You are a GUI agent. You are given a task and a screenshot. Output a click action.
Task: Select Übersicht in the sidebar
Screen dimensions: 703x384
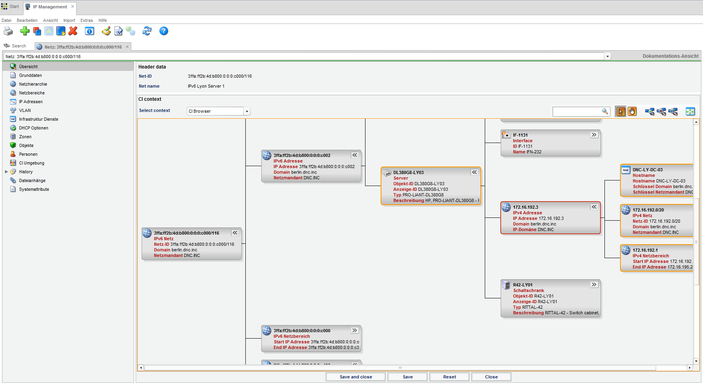point(68,67)
